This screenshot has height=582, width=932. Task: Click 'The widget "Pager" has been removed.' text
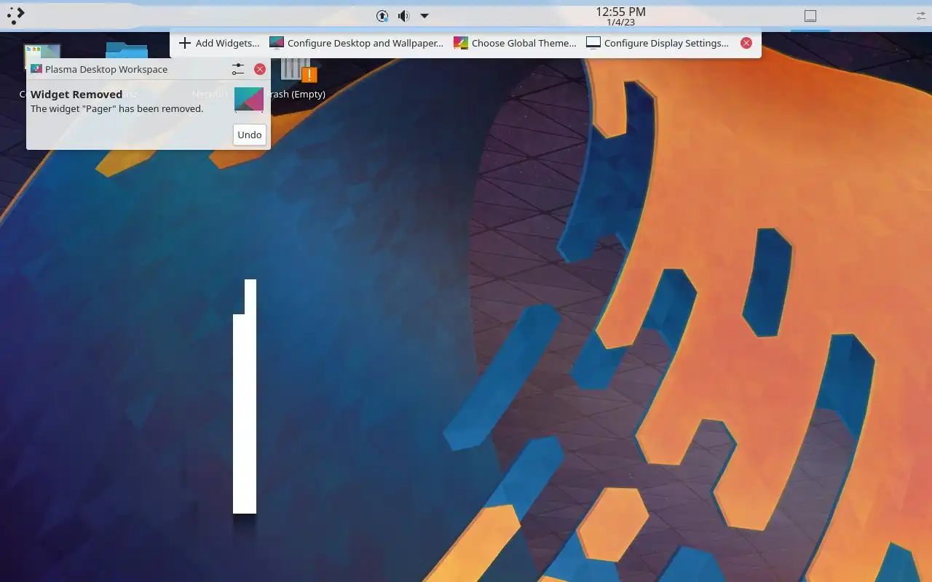pyautogui.click(x=116, y=108)
